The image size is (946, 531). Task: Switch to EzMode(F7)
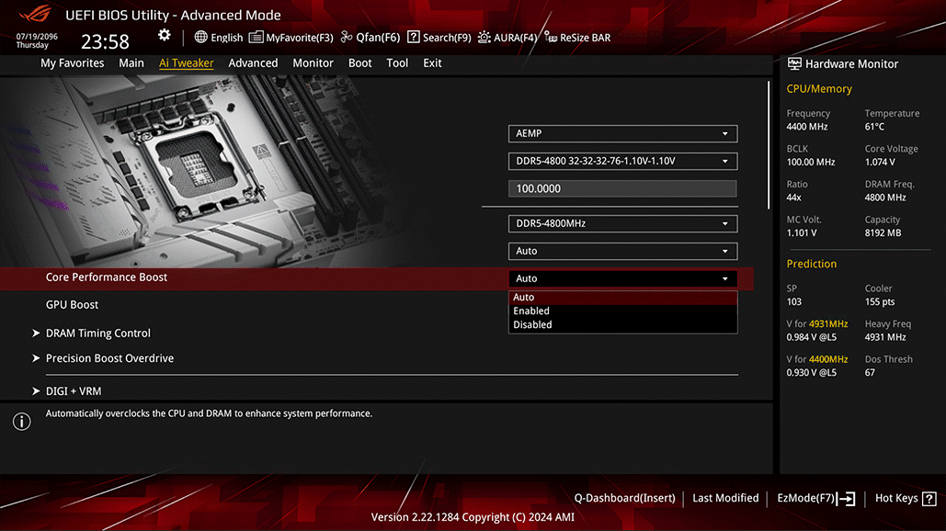coord(816,499)
